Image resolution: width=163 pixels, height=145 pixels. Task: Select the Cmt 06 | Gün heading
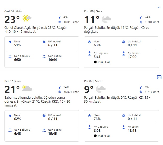(13, 11)
